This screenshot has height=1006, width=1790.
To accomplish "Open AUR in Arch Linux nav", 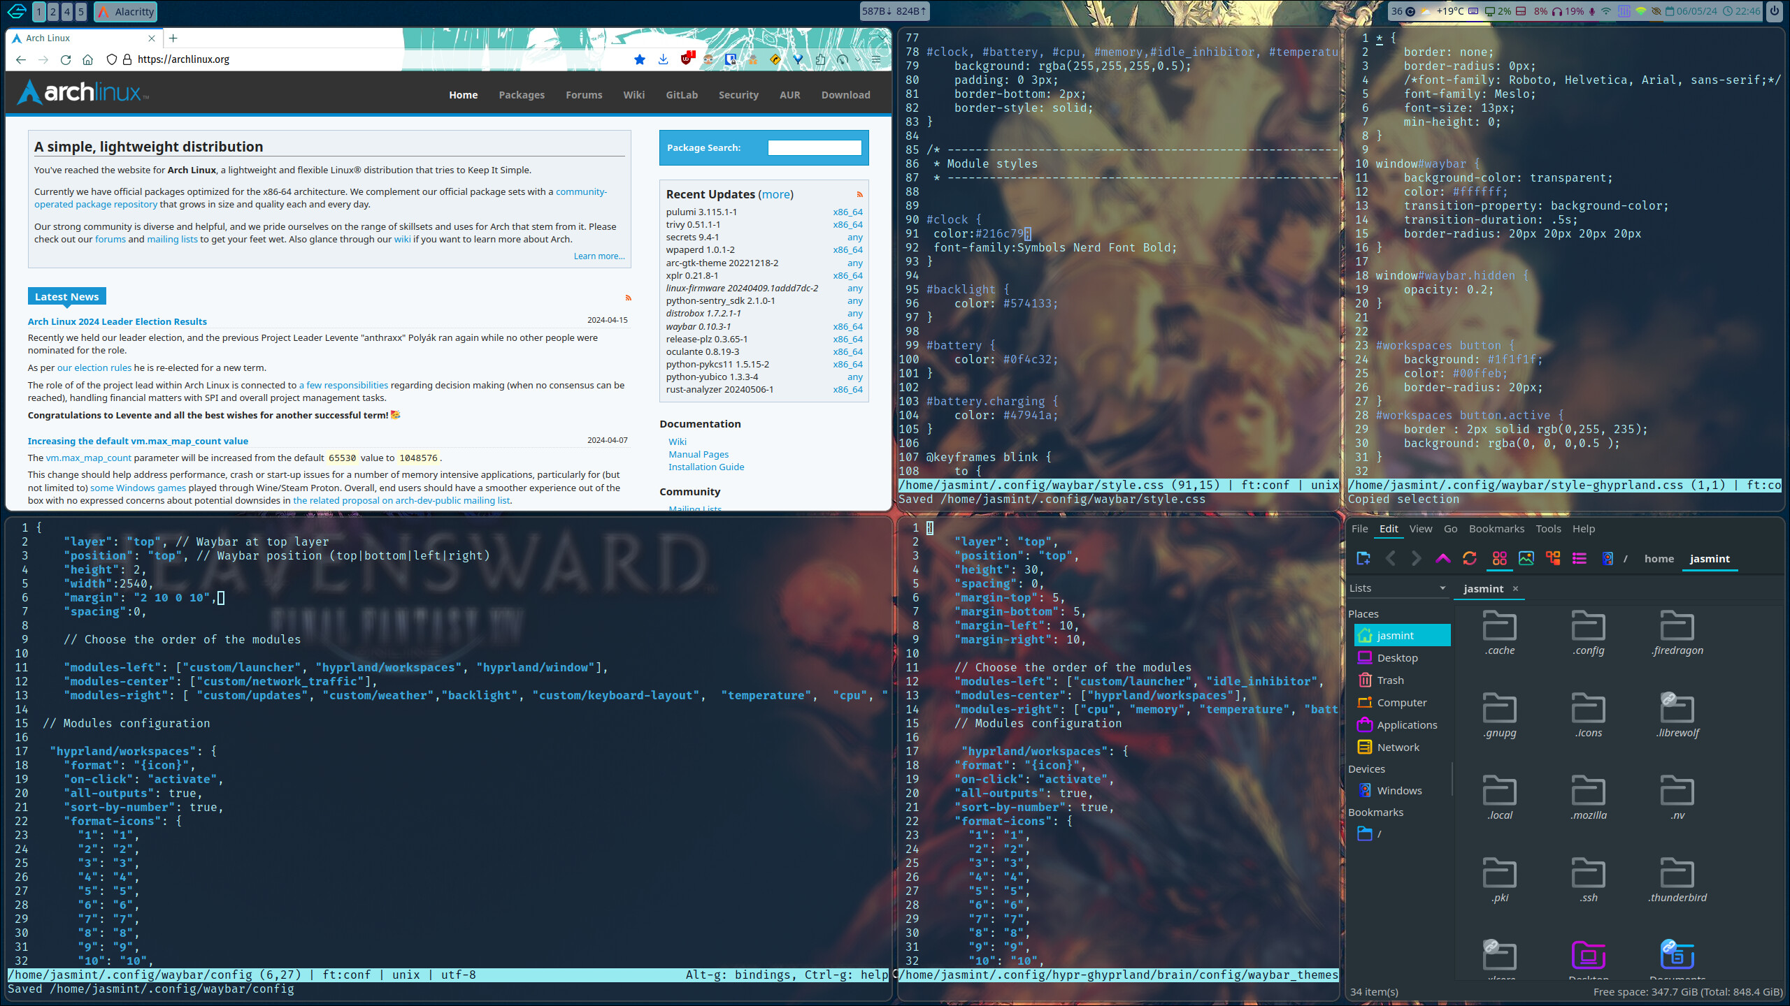I will tap(789, 95).
